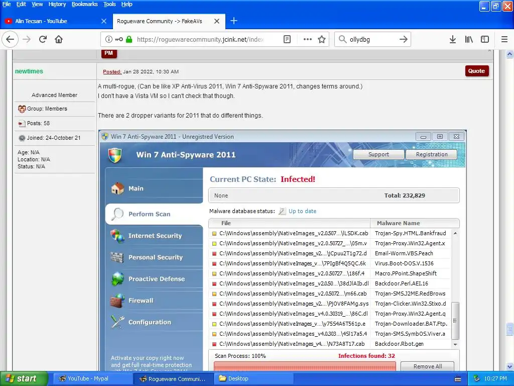The width and height of the screenshot is (514, 386).
Task: Click the page scrollbar down arrow
Action: (x=510, y=366)
